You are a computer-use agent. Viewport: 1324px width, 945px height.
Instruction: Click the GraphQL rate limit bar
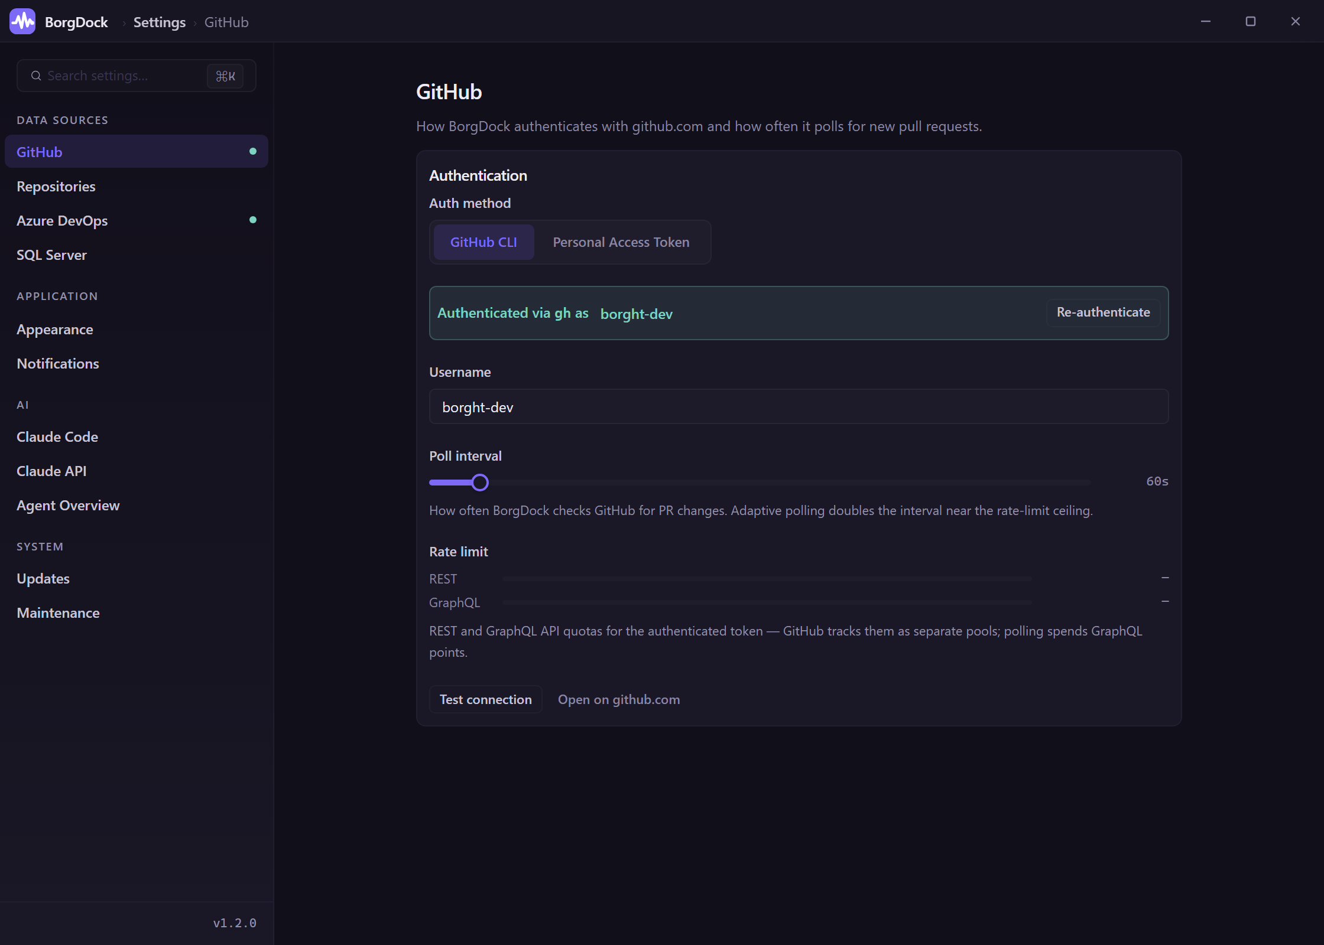pyautogui.click(x=767, y=602)
